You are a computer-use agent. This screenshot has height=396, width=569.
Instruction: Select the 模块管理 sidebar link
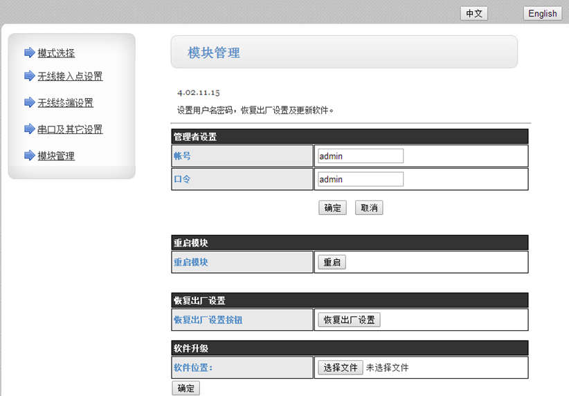click(x=56, y=156)
